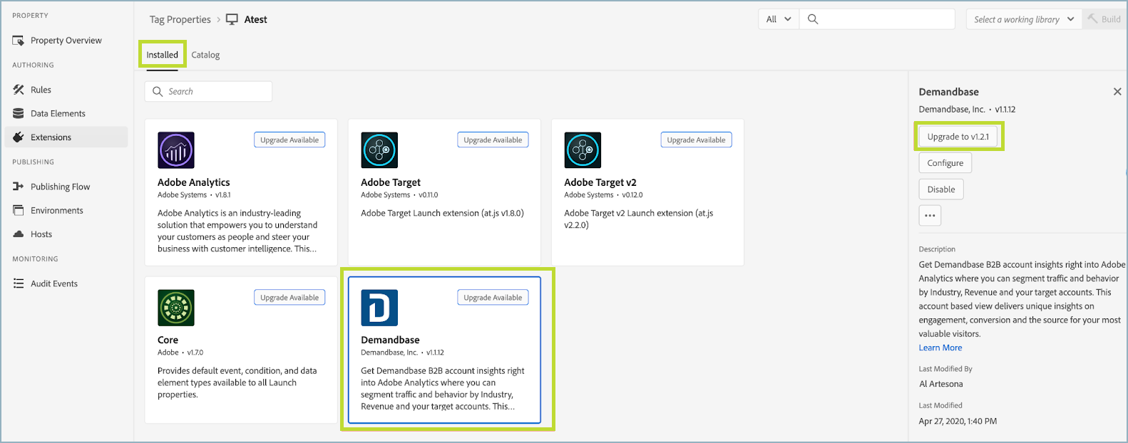Click Upgrade to v1.2.1 button
The image size is (1128, 443).
tap(958, 137)
